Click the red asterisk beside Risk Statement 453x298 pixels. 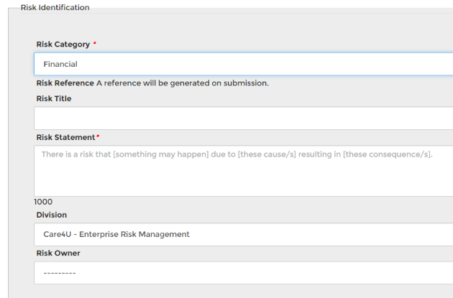98,136
